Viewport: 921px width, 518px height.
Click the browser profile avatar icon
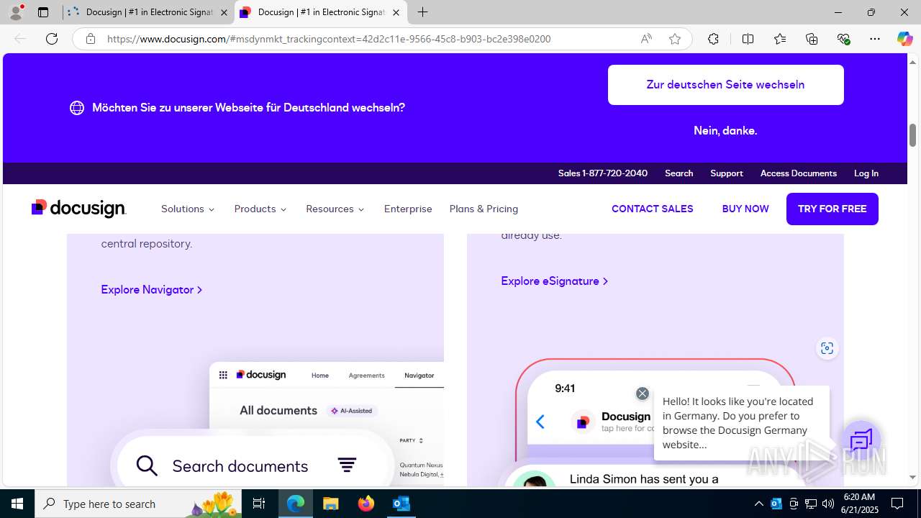(16, 12)
